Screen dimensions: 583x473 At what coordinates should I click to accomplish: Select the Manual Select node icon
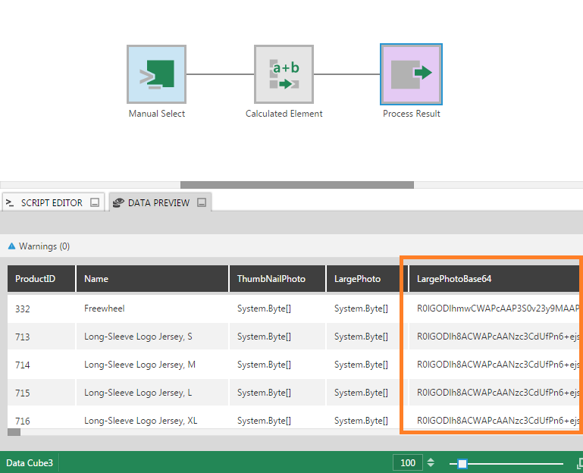[x=156, y=74]
